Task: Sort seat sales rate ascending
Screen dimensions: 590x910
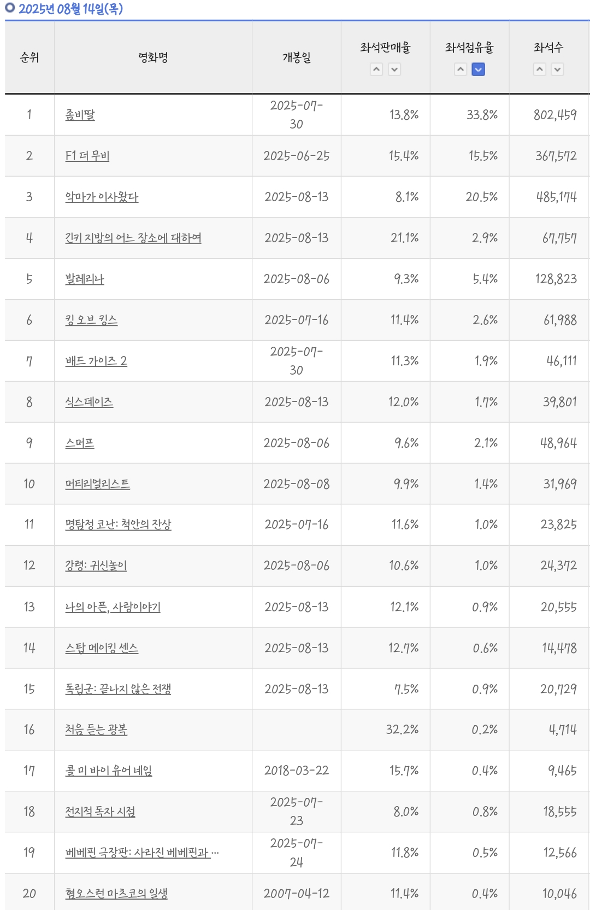Action: click(x=376, y=69)
